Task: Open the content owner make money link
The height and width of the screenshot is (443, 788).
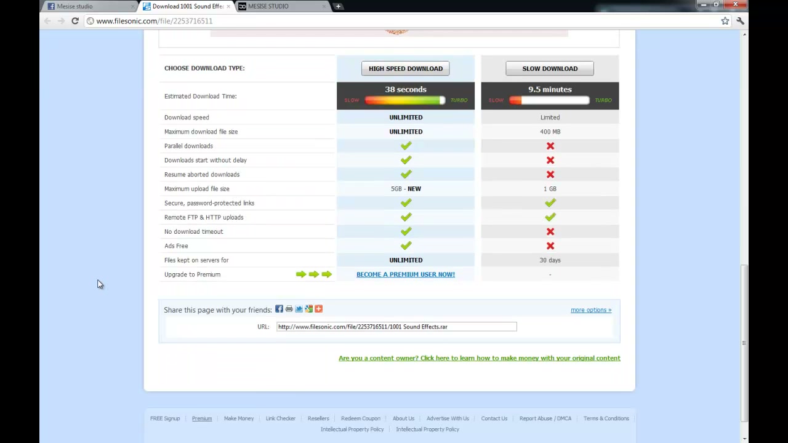Action: pyautogui.click(x=480, y=358)
